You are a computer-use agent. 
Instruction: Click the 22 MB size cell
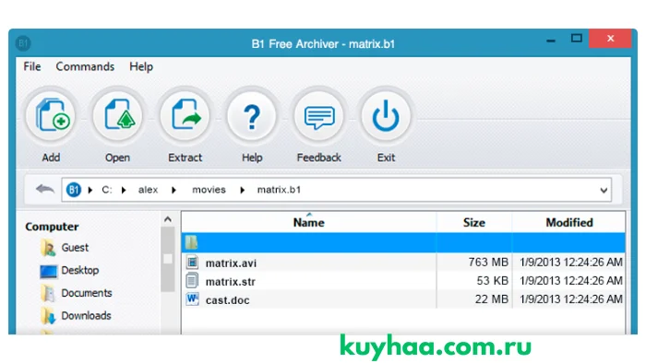tap(492, 299)
